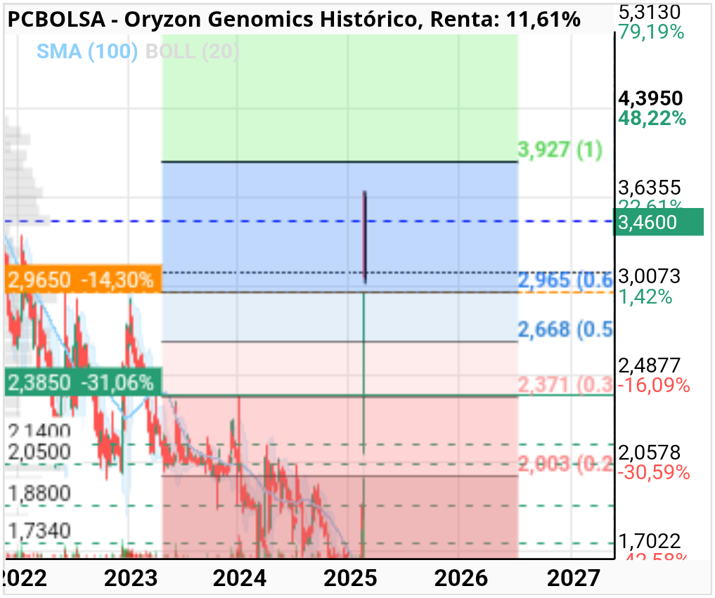
Task: Click the red -16,09% percentage label
Action: click(x=654, y=385)
